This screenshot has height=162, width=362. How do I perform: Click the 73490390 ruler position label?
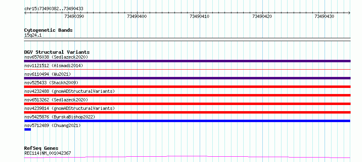[x=74, y=16]
